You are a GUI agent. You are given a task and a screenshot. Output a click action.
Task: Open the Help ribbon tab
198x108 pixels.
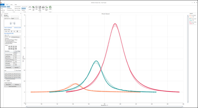pos(16,5)
